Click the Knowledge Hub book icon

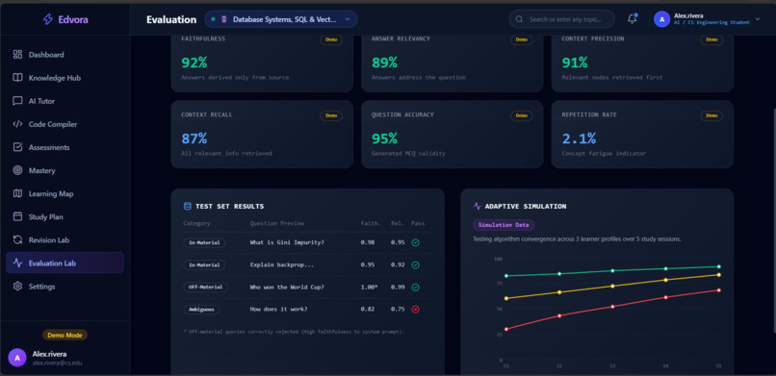point(18,78)
